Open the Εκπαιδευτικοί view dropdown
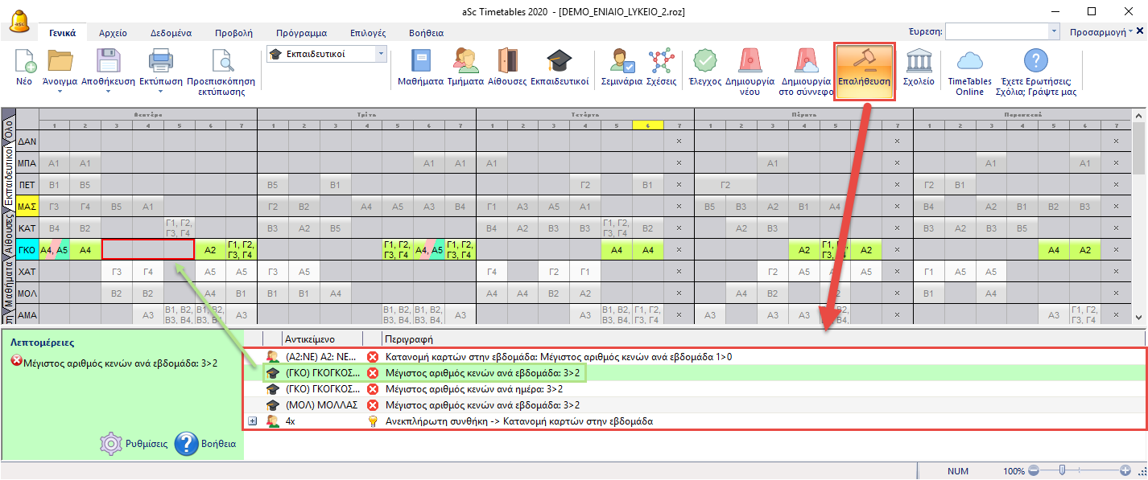The image size is (1148, 480). 381,54
